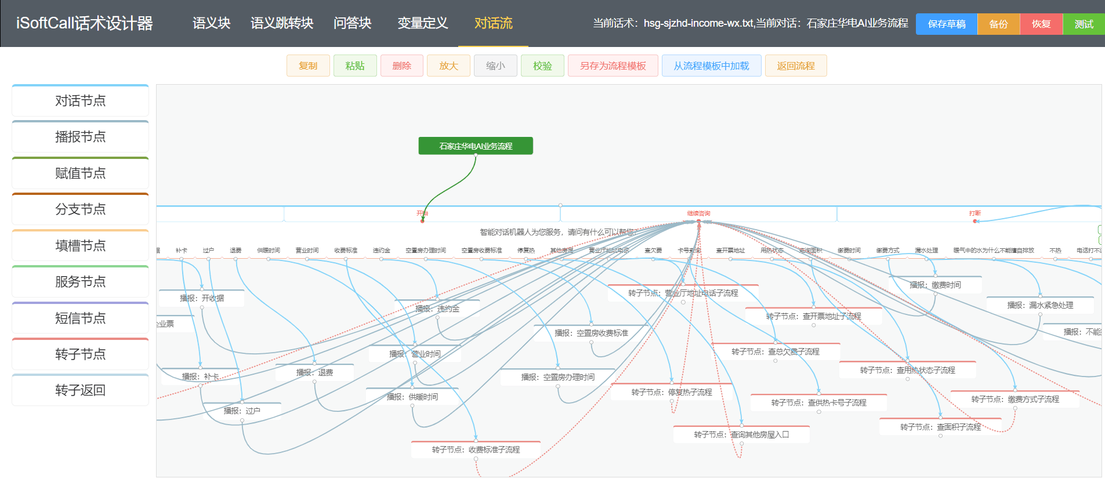
Task: Select 服务节点 in the node palette
Action: point(80,281)
